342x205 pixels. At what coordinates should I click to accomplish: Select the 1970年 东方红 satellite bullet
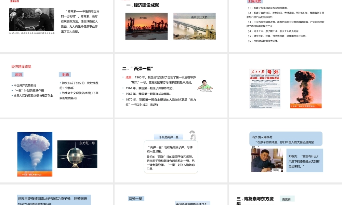159,102
